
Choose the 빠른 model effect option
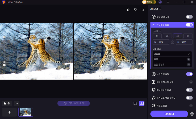coord(172,59)
